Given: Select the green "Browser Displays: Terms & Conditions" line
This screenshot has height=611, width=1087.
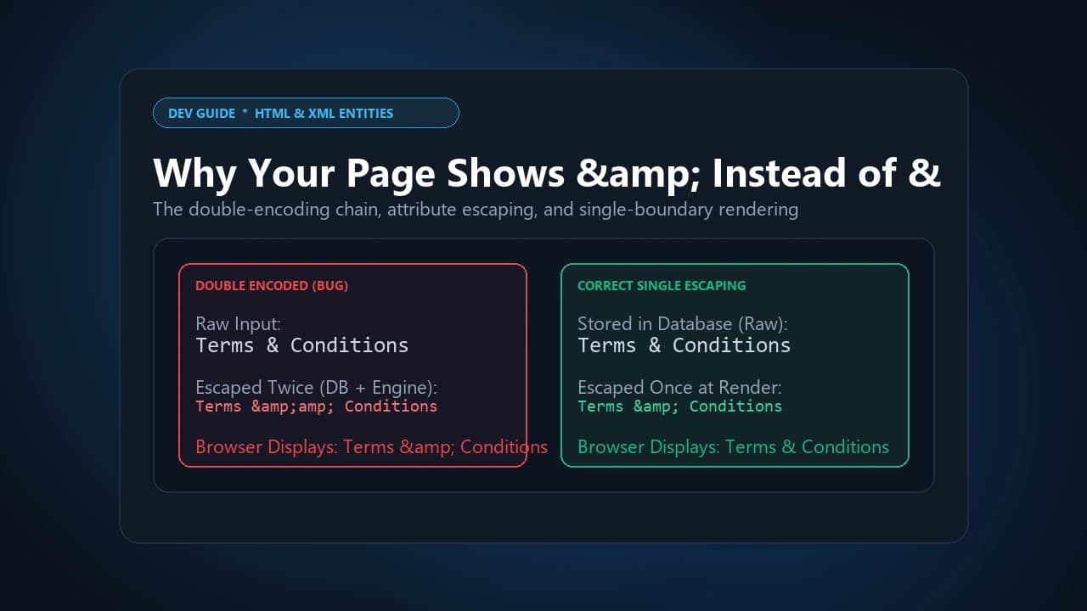Looking at the screenshot, I should point(734,447).
